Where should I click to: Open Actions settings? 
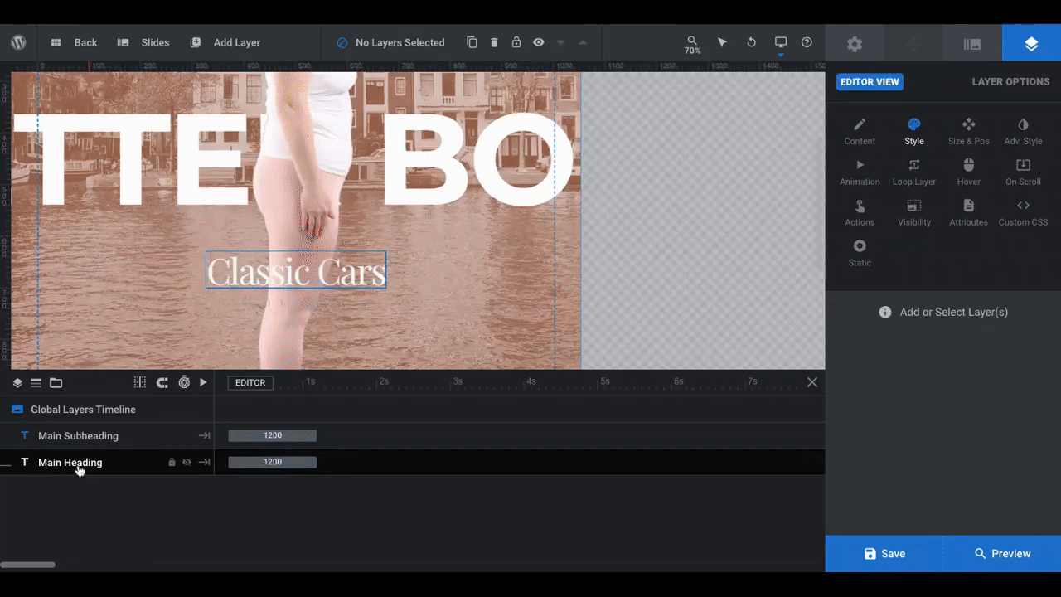point(860,213)
